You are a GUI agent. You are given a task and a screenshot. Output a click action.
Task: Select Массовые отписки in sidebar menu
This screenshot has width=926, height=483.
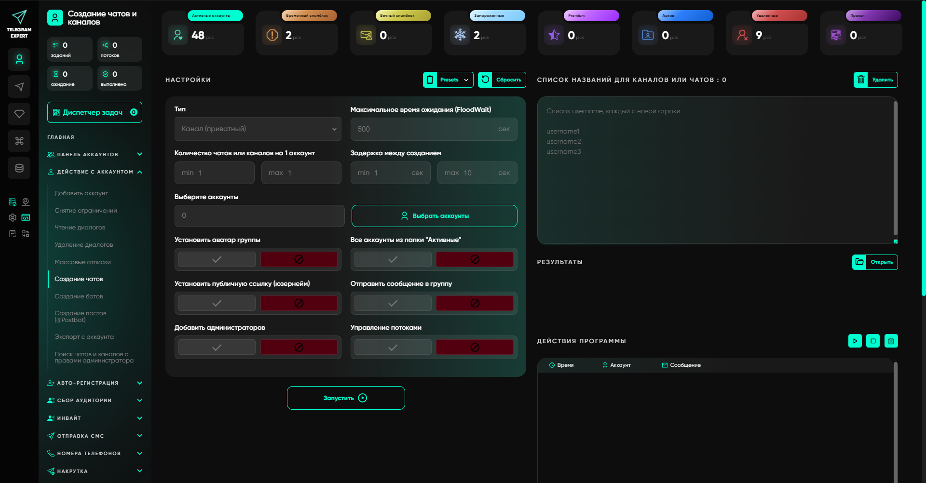pos(82,262)
